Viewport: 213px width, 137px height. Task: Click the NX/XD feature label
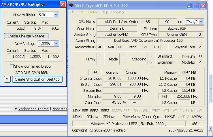pyautogui.click(x=170, y=117)
